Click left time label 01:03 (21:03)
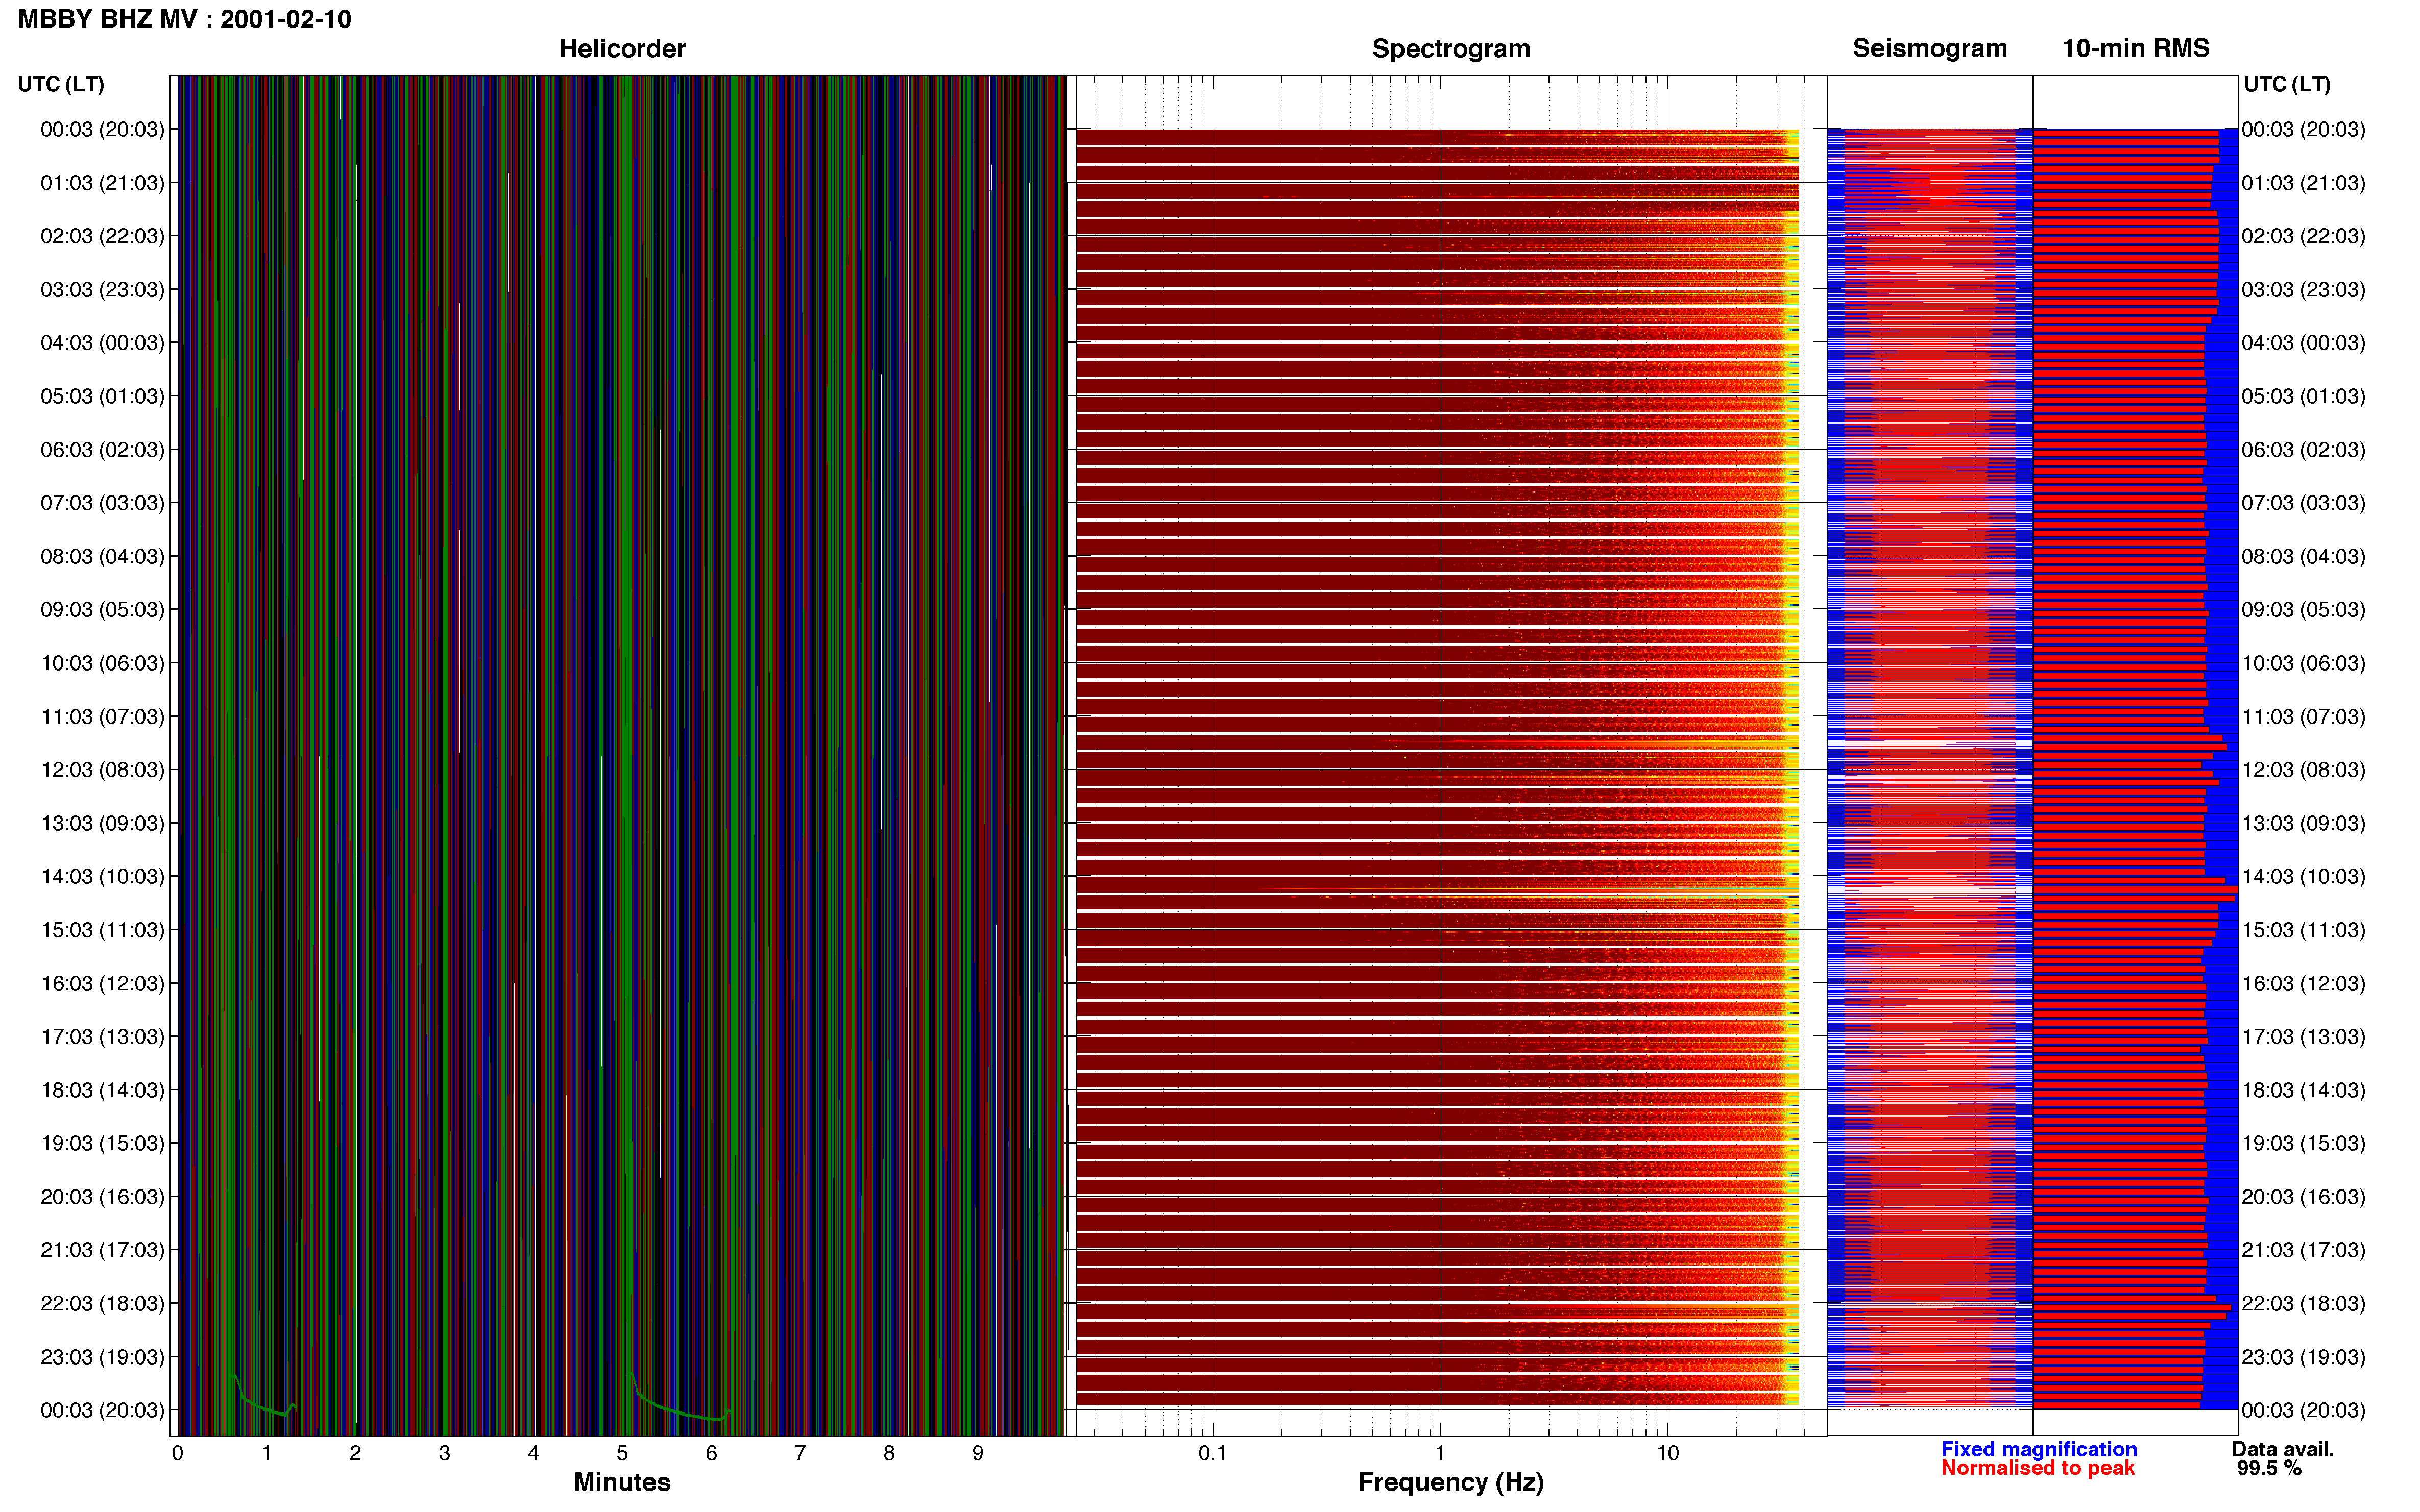Screen dimensions: 2420x1512 click(102, 183)
